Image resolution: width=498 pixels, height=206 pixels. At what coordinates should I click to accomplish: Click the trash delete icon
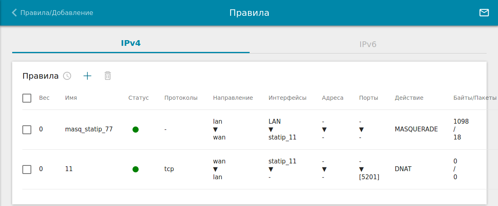coord(108,76)
